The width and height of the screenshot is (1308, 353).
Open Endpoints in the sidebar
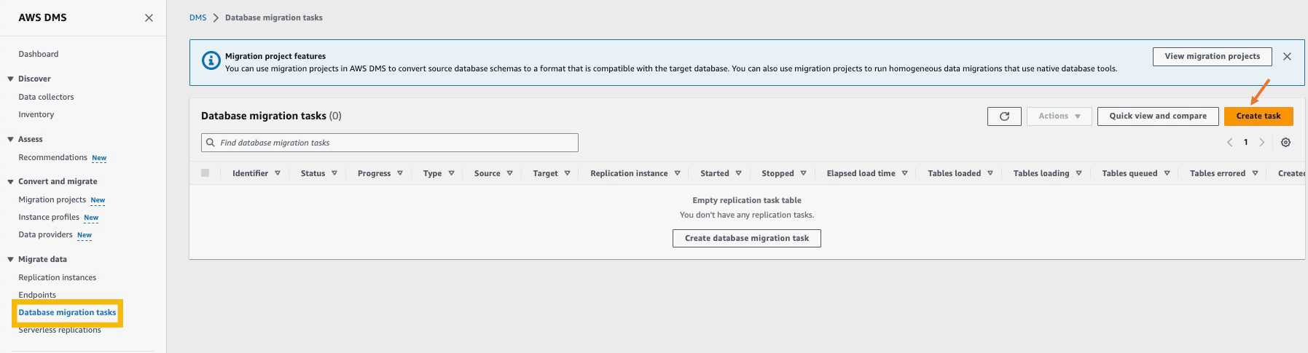click(x=37, y=295)
